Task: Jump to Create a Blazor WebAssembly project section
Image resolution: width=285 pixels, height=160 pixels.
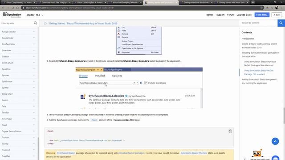Action: [x=259, y=46]
